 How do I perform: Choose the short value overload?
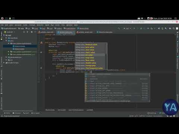[90, 52]
